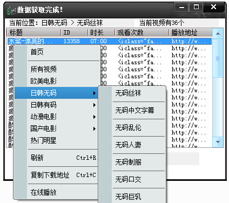229x203 pixels.
Task: Click the scrollbar down arrow
Action: (x=218, y=142)
